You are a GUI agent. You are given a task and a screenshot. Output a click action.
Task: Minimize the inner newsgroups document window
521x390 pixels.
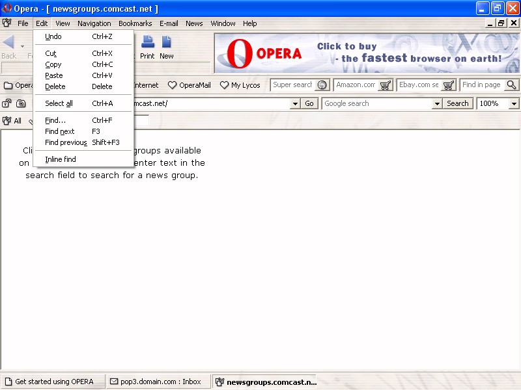coord(490,23)
